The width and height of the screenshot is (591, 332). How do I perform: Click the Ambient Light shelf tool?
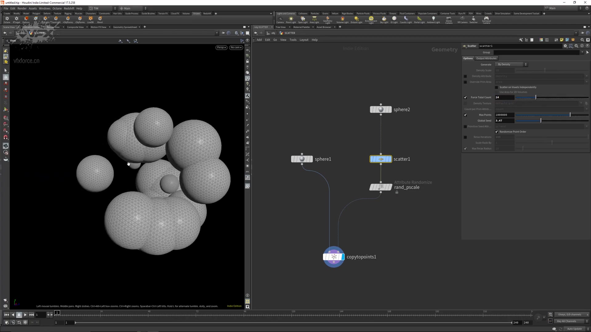coord(433,20)
